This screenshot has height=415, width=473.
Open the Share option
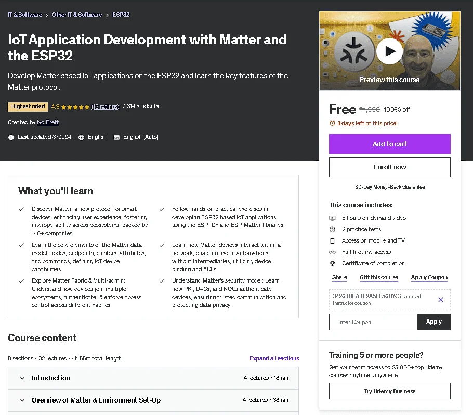[x=339, y=277]
